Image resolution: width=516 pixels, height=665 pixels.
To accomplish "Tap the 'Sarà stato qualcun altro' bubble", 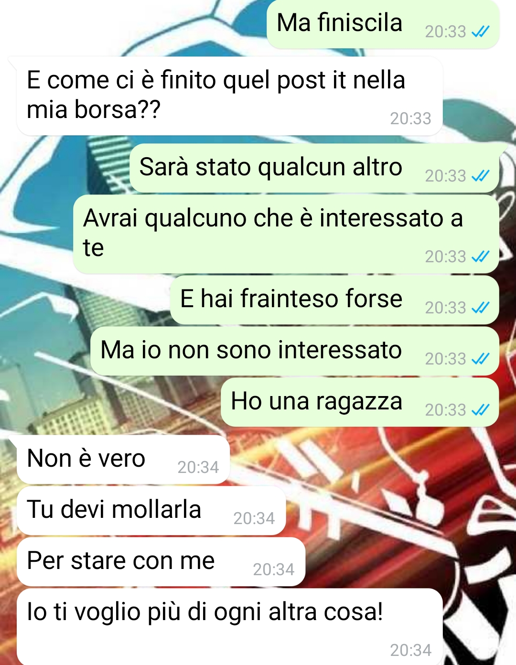I will point(314,168).
